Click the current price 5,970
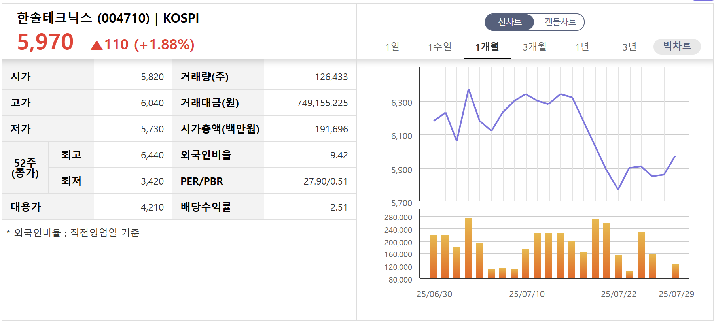Viewport: 714px width, 324px height. (x=45, y=42)
